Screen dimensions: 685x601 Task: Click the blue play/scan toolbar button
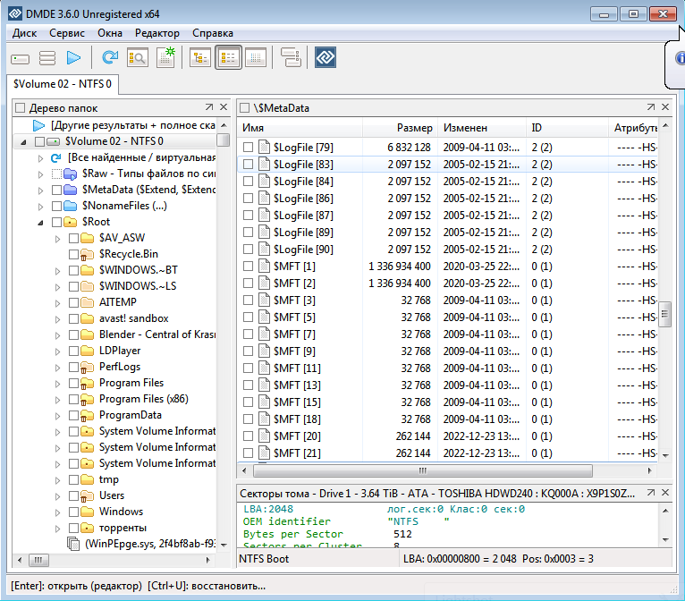[x=73, y=58]
